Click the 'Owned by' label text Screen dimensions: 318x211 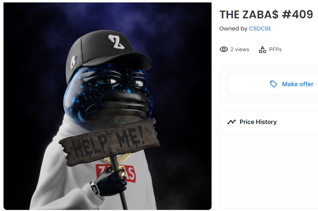[x=233, y=29]
